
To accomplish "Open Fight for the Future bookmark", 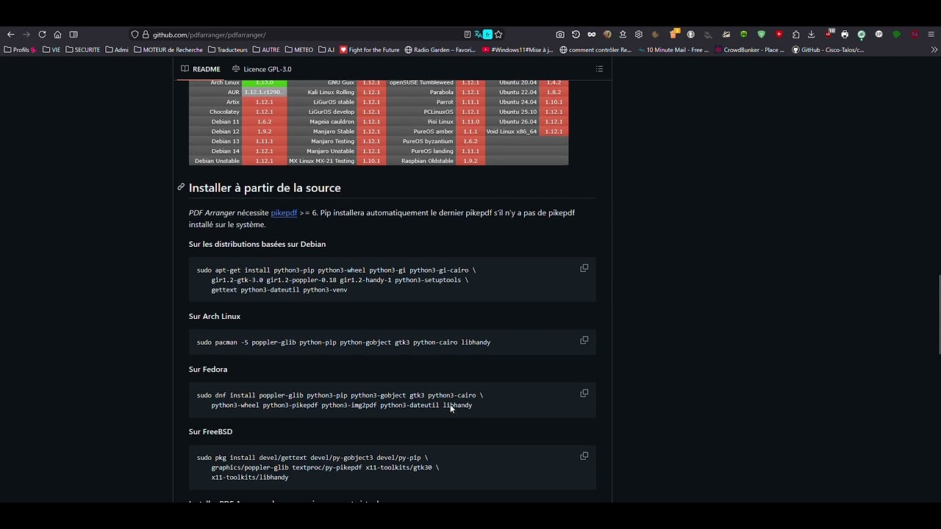I will tap(370, 50).
